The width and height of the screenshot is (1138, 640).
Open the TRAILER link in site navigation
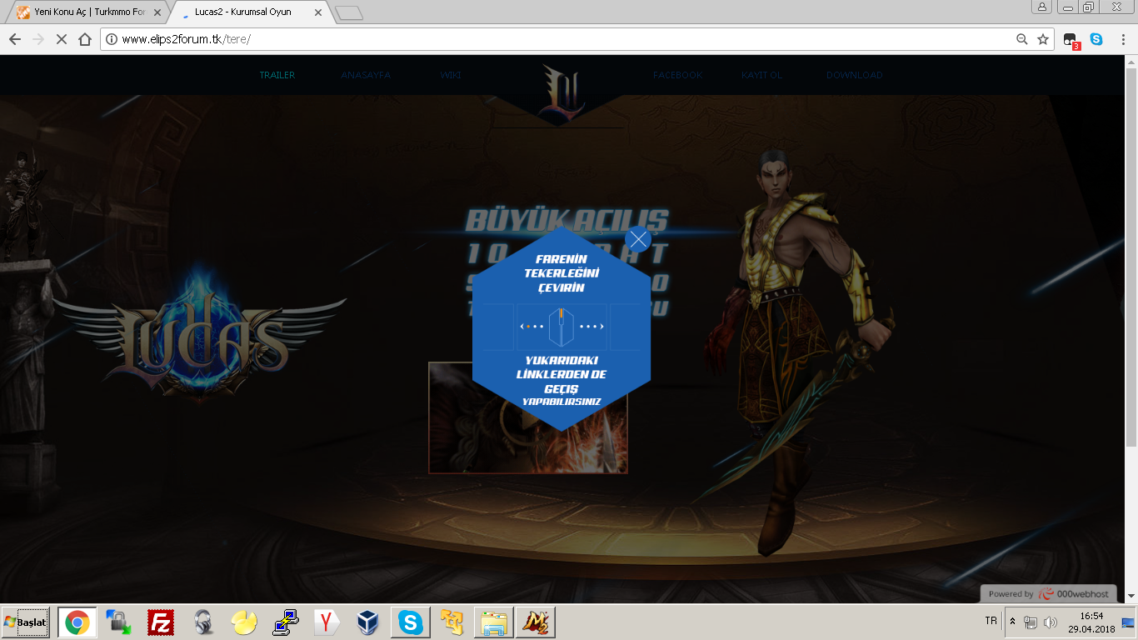pyautogui.click(x=277, y=75)
